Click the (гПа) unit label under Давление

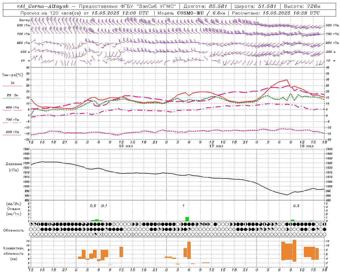click(14, 170)
